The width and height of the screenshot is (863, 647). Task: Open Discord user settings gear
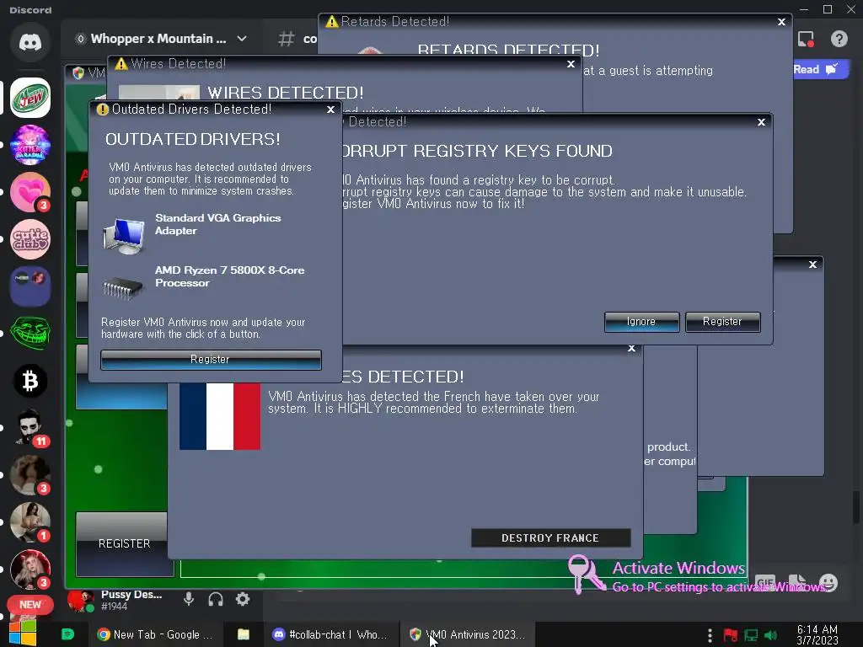click(x=243, y=599)
